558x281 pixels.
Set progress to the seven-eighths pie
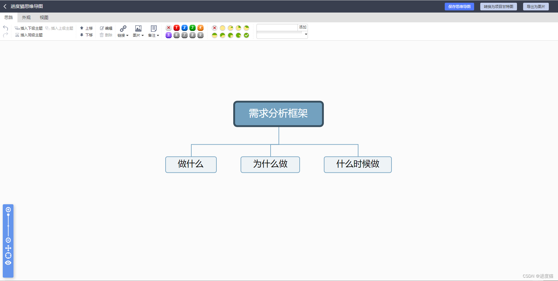point(238,35)
